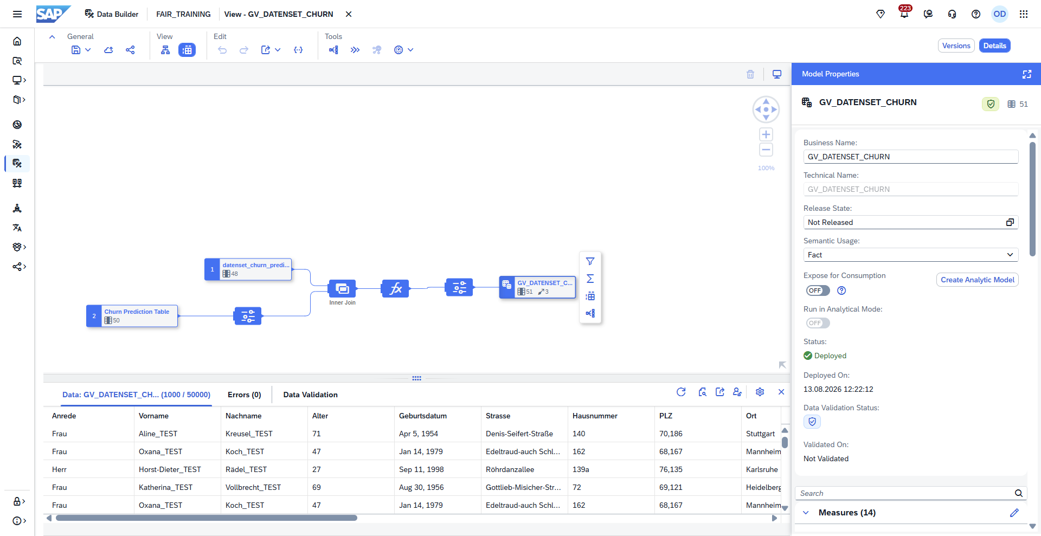Click the delete trash icon above canvas

[x=750, y=74]
